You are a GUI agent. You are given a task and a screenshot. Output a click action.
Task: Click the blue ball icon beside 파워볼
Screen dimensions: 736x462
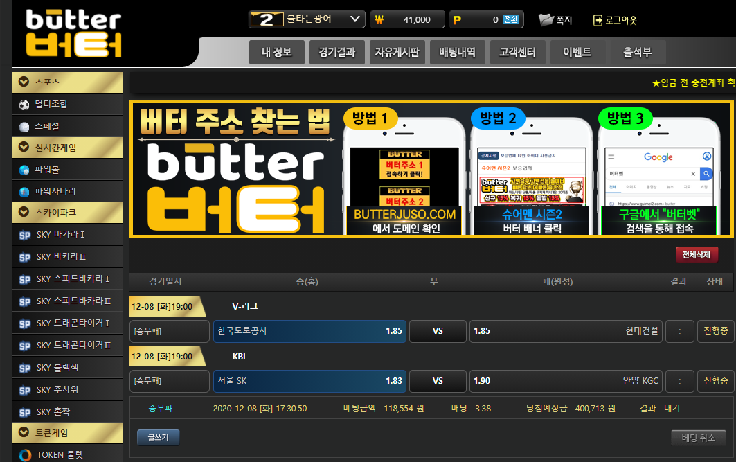24,170
